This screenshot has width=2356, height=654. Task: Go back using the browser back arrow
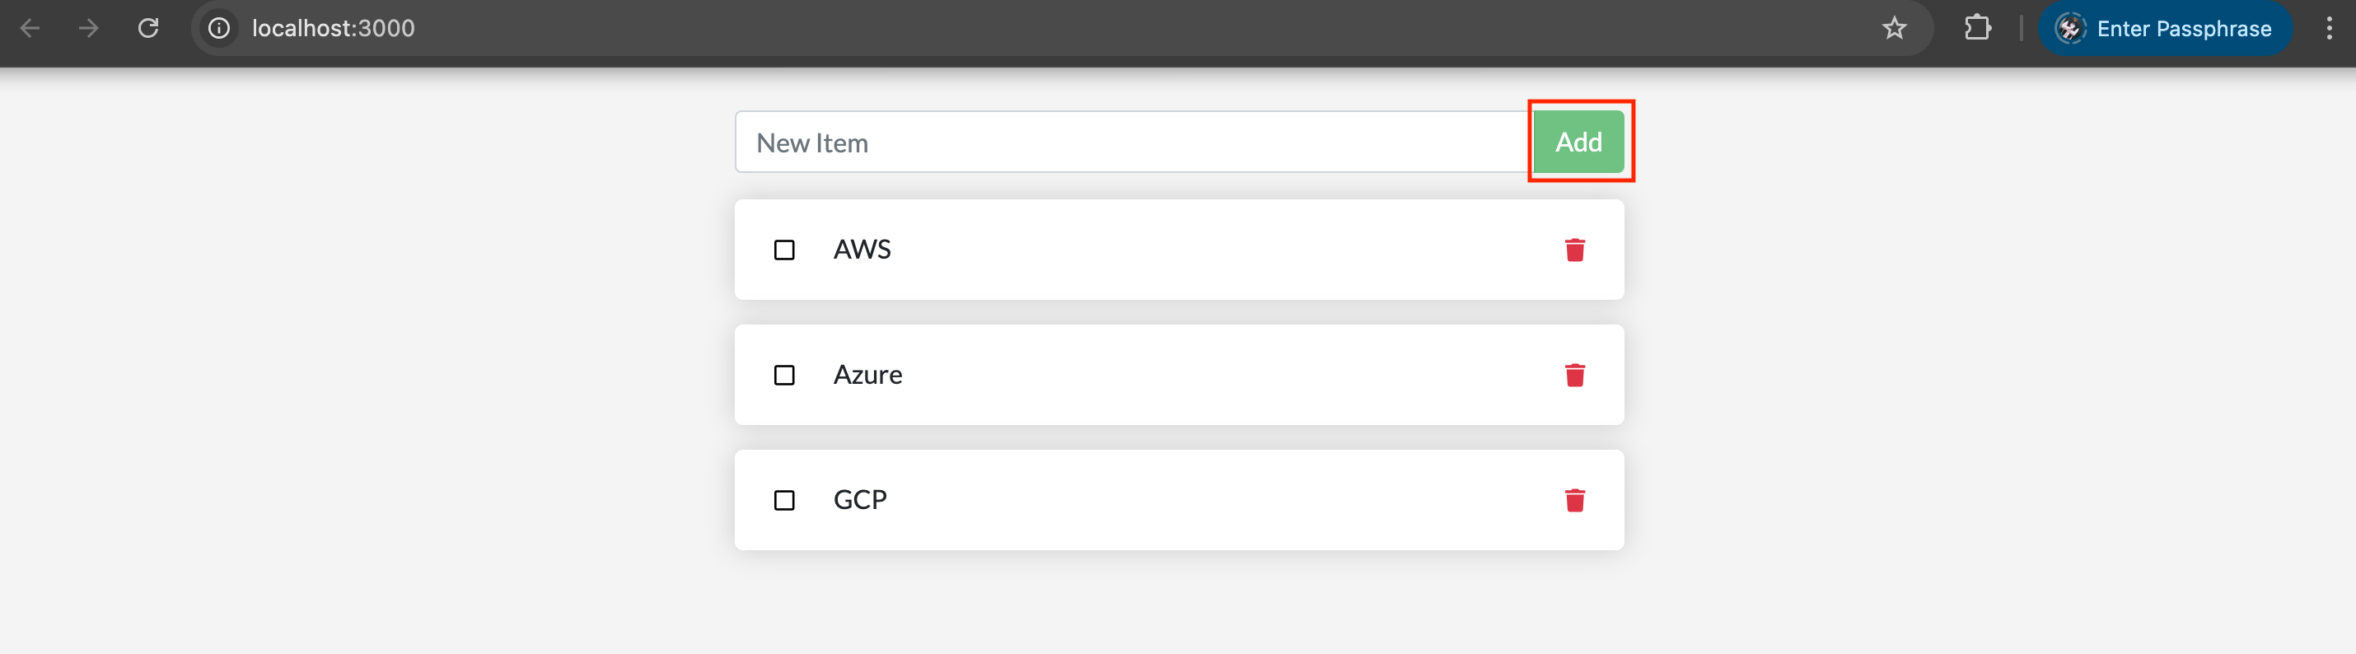coord(30,28)
